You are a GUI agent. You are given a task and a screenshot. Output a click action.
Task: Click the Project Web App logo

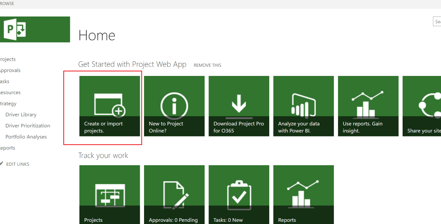35,30
